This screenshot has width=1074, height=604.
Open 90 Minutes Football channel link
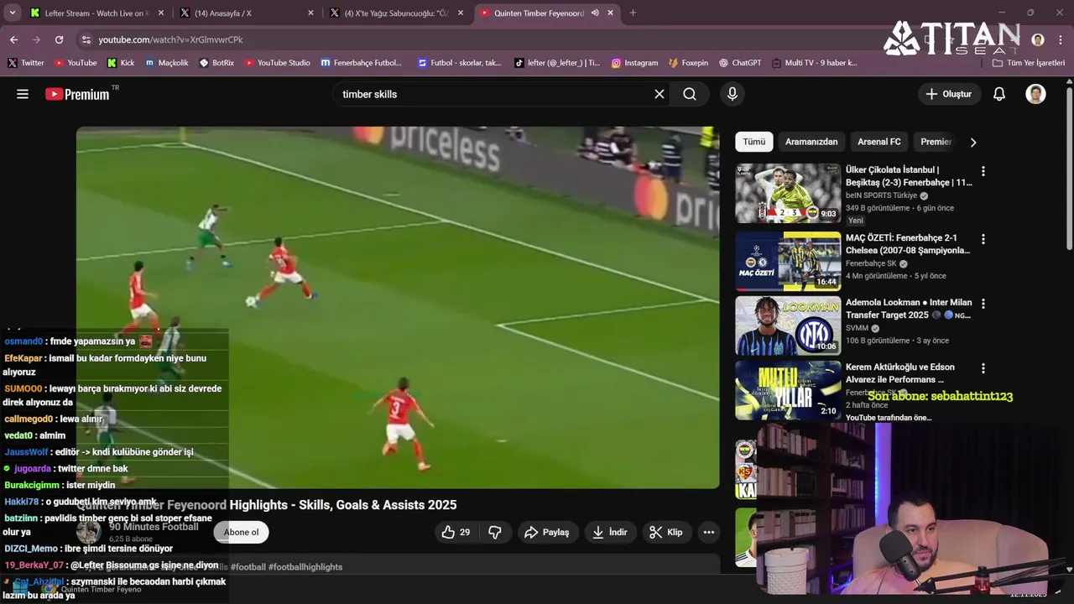point(154,527)
